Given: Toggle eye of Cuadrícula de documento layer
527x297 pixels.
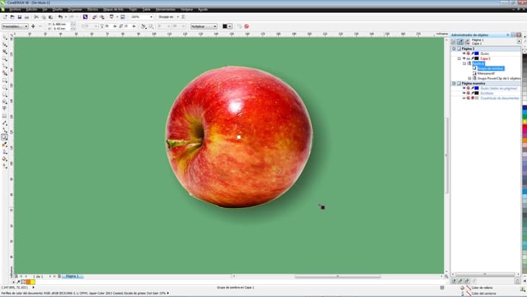Looking at the screenshot, I should (x=464, y=98).
